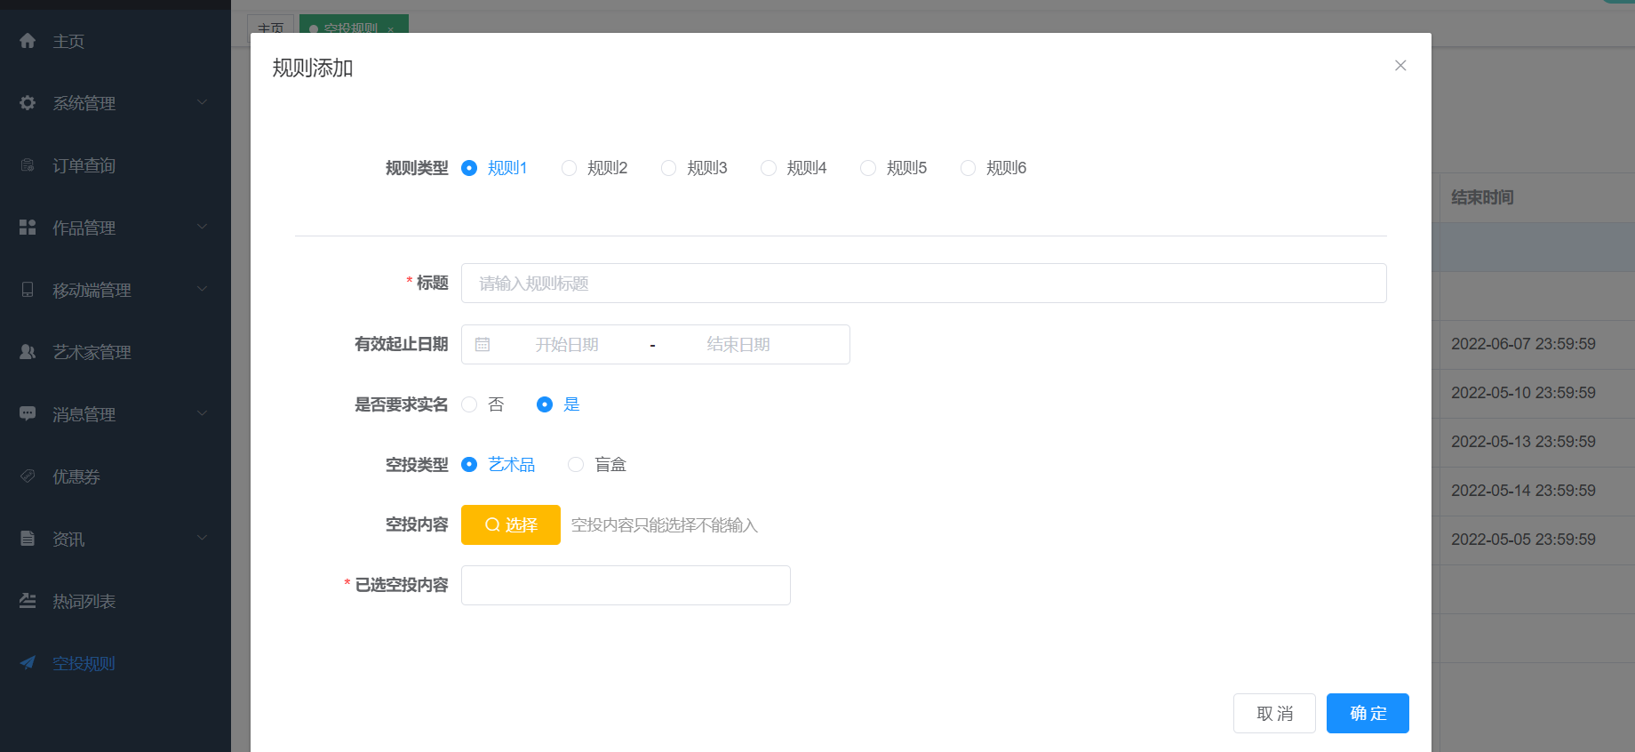The width and height of the screenshot is (1635, 752).
Task: Click the 结束时间 column header
Action: point(1482,197)
